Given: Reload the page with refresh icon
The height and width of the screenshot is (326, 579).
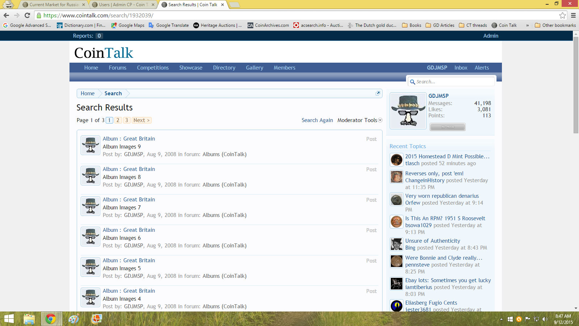Looking at the screenshot, I should 27,15.
